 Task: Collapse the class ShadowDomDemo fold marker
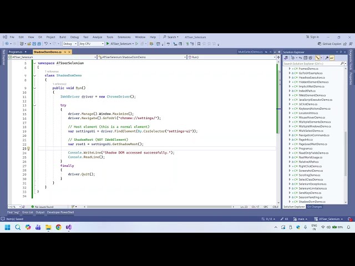click(x=34, y=75)
